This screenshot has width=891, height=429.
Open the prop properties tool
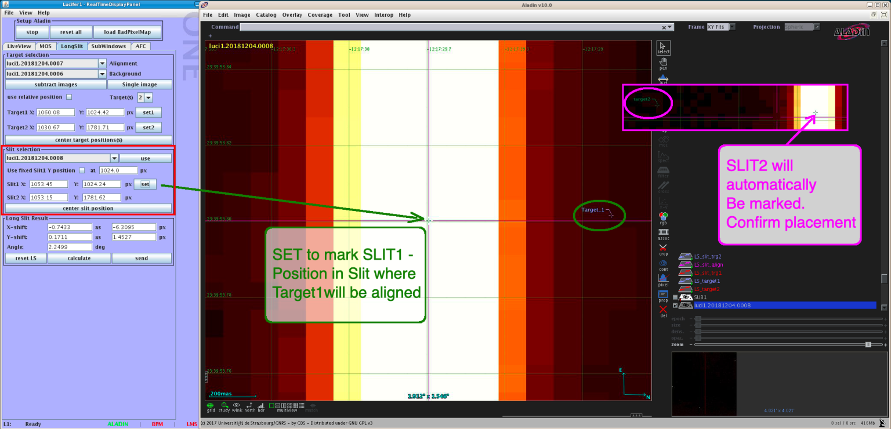(x=663, y=296)
